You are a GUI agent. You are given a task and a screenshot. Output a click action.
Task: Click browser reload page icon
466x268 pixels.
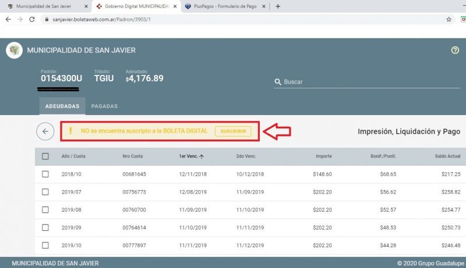(x=34, y=19)
